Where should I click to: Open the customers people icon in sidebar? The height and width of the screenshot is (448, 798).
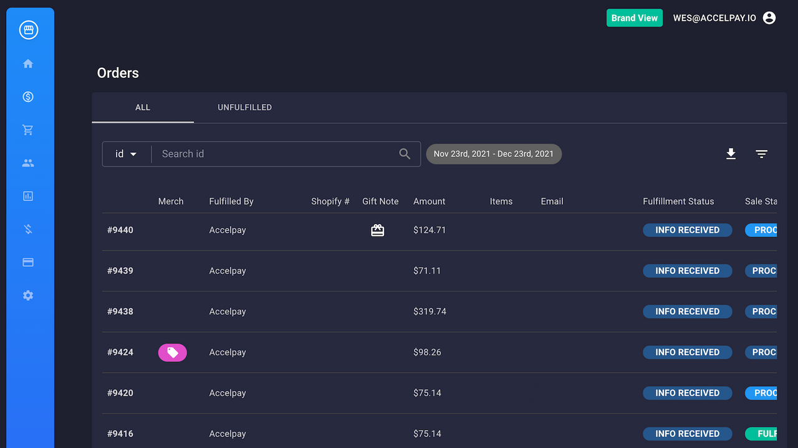[27, 162]
